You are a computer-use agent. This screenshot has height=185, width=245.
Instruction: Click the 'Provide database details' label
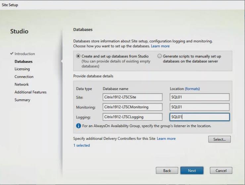coord(93,76)
